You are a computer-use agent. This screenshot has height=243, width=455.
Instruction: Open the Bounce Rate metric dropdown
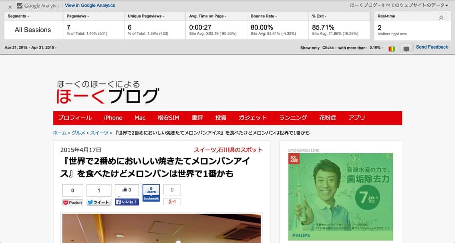click(264, 16)
